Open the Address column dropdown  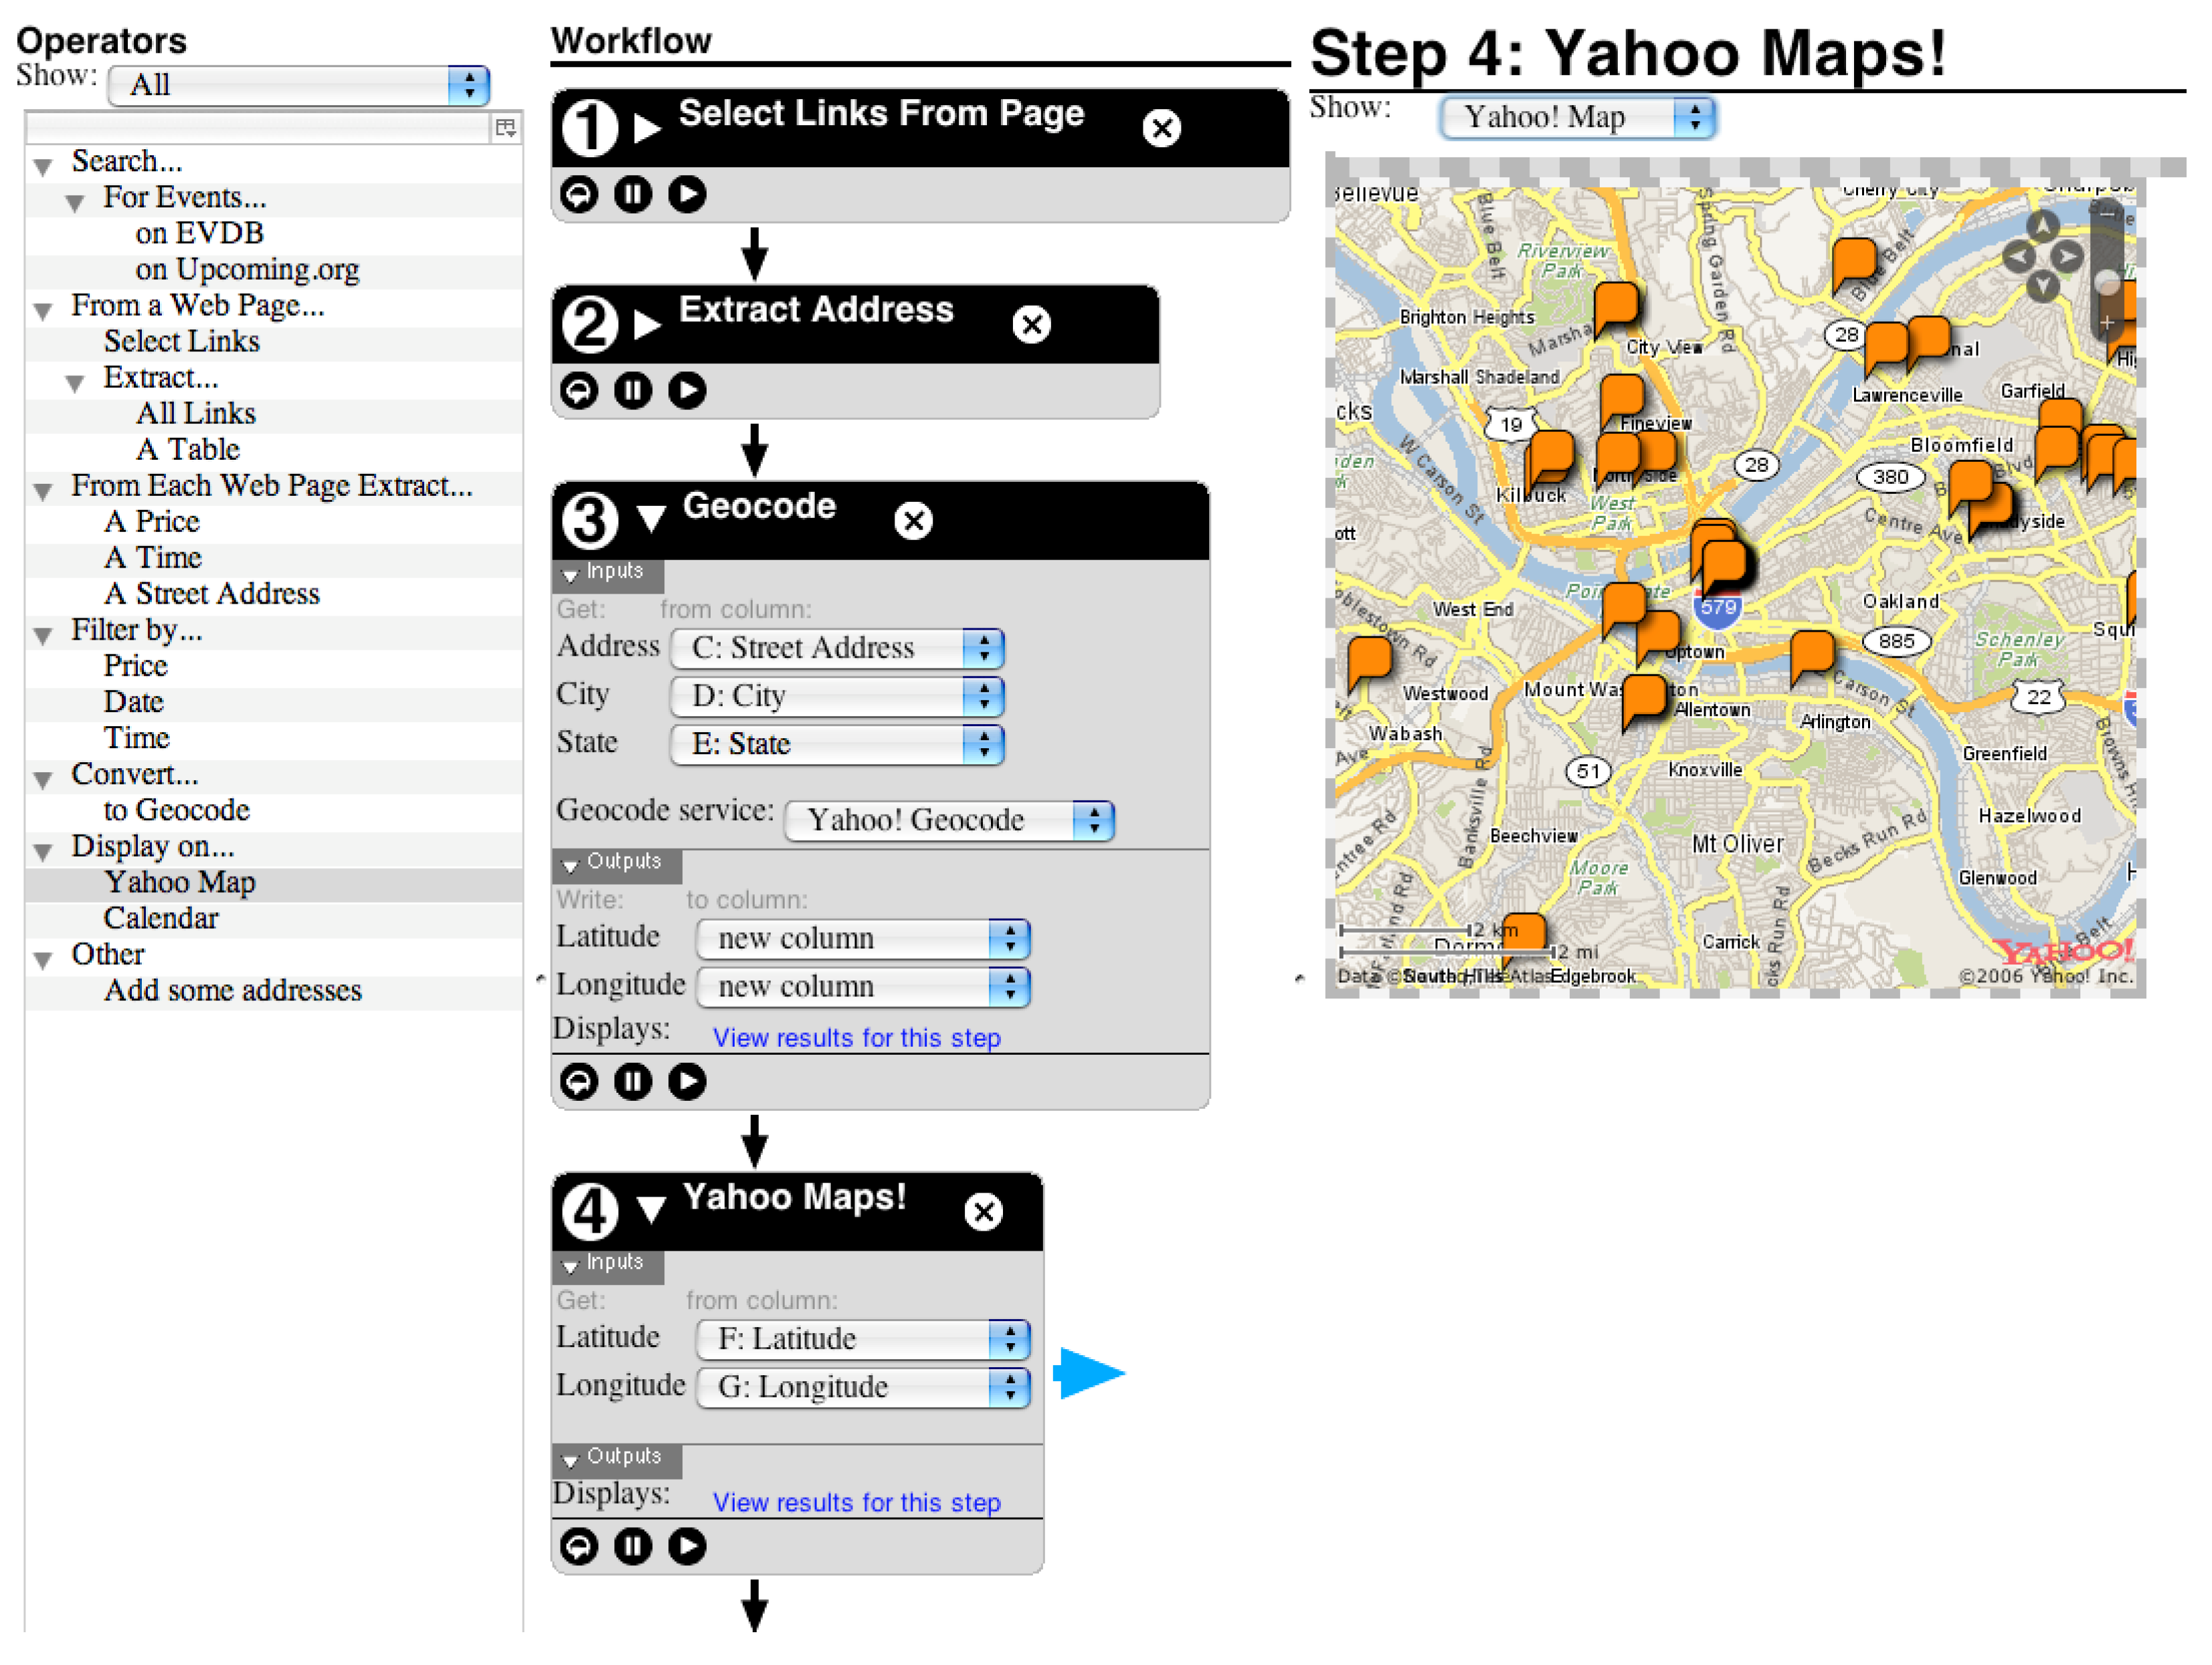[837, 648]
